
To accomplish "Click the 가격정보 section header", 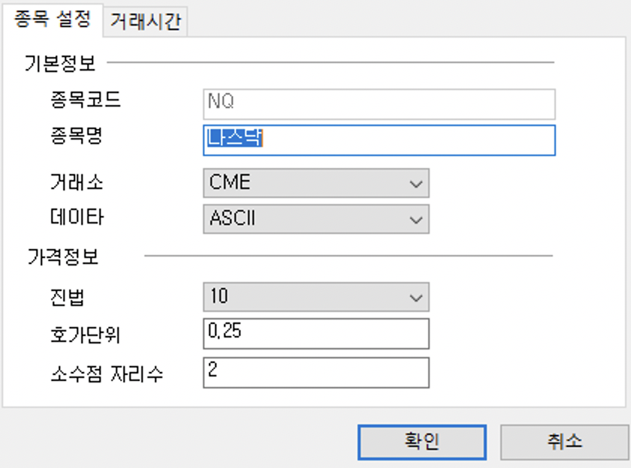I will tap(62, 257).
